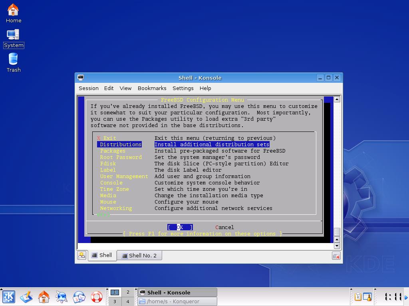Open the Home desktop icon
This screenshot has width=409, height=306.
[13, 13]
